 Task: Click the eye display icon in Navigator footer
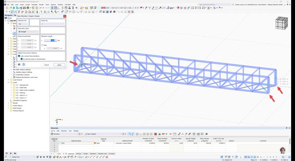click(11, 153)
